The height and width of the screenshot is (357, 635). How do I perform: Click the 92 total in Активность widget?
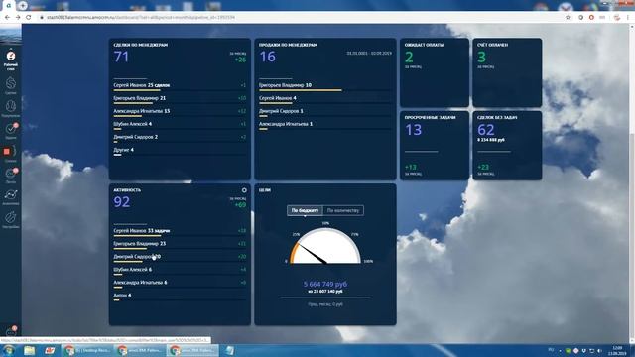pyautogui.click(x=121, y=202)
